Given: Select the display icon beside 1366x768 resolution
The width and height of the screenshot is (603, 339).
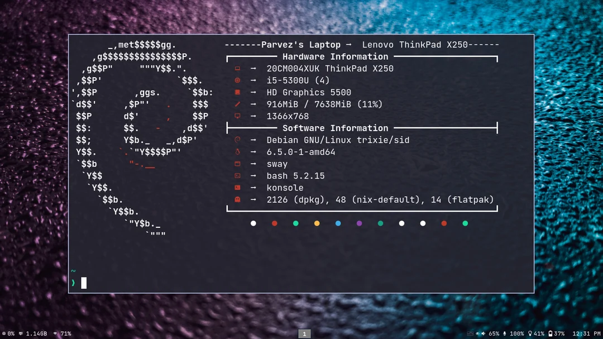Looking at the screenshot, I should [x=237, y=116].
